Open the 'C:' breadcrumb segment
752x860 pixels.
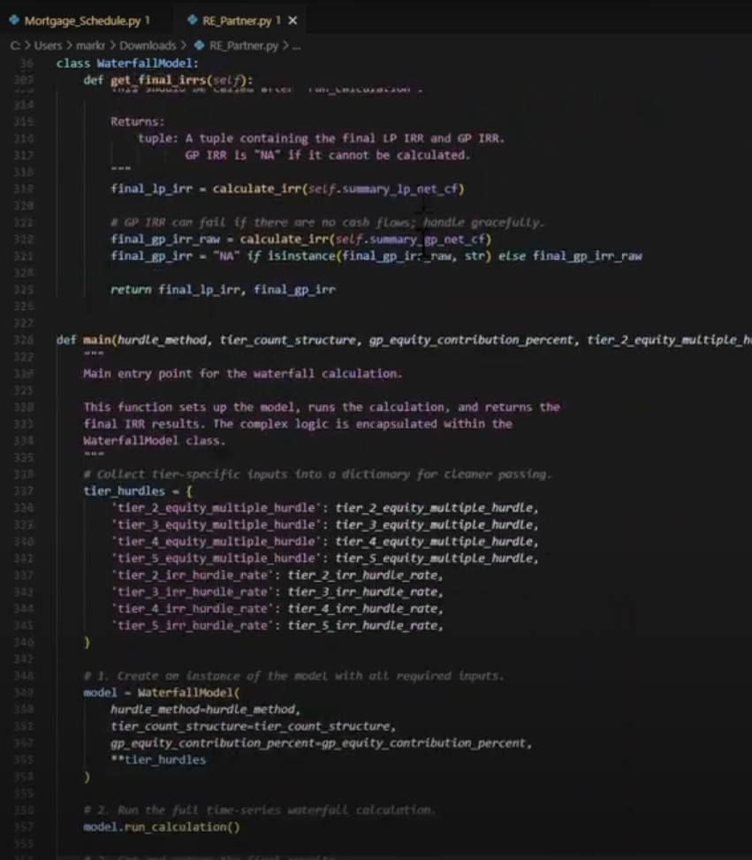tap(15, 46)
